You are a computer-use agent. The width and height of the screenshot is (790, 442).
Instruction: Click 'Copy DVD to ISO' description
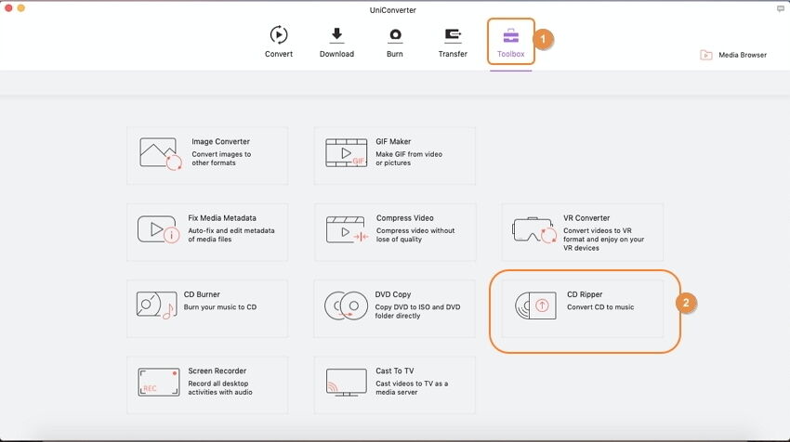tap(417, 312)
